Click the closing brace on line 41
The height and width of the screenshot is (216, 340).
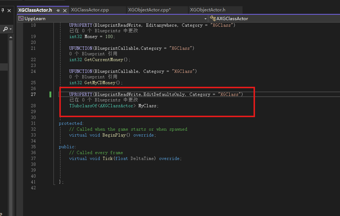coord(60,182)
